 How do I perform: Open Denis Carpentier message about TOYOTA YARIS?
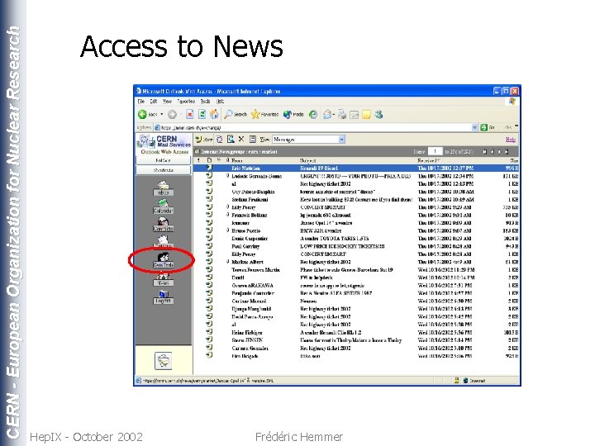click(356, 239)
